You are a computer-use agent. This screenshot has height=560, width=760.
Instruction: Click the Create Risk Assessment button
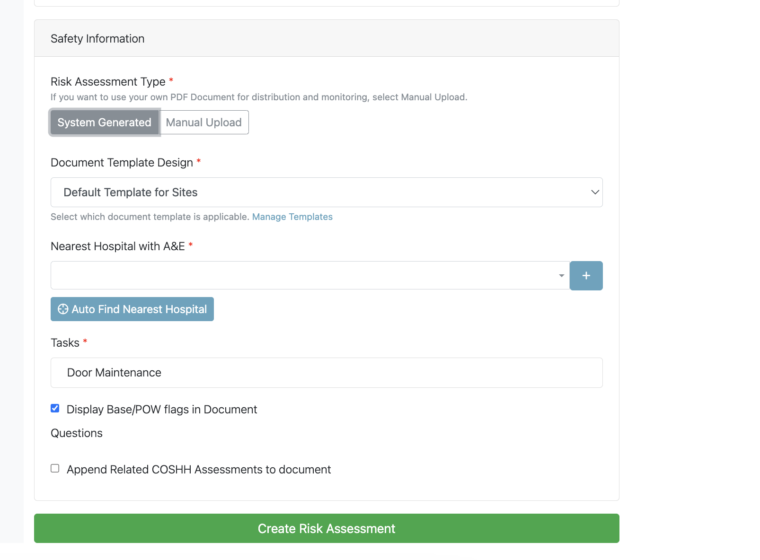[x=327, y=528]
